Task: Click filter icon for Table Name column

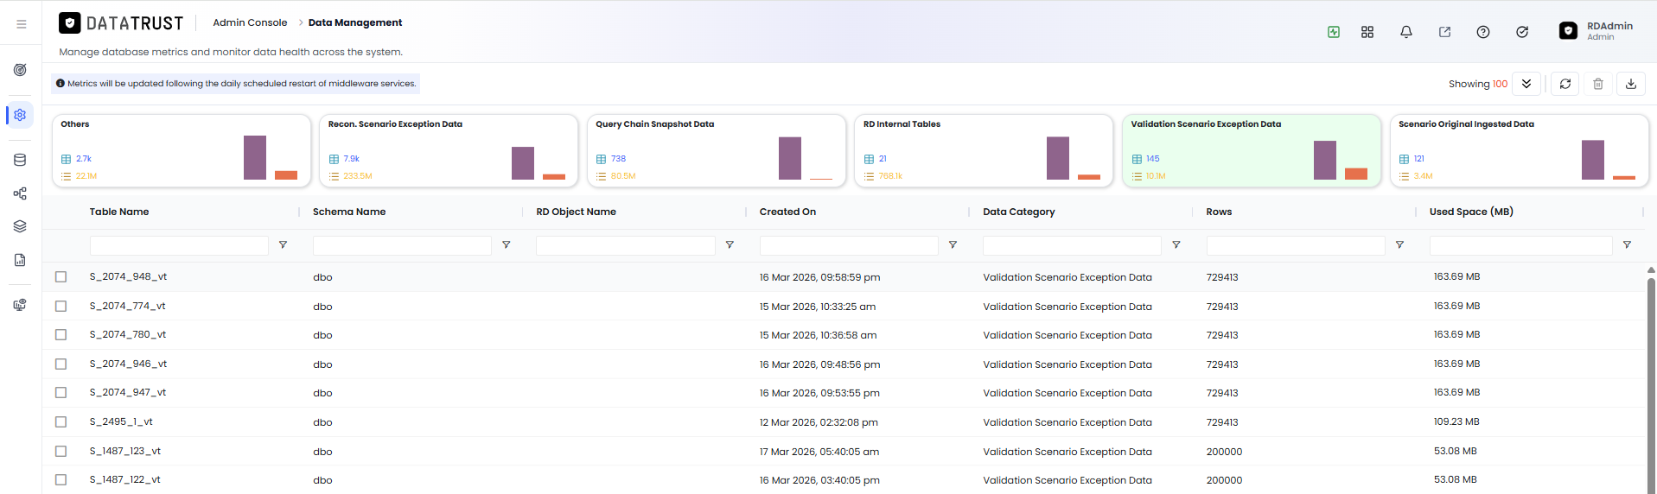Action: click(283, 245)
